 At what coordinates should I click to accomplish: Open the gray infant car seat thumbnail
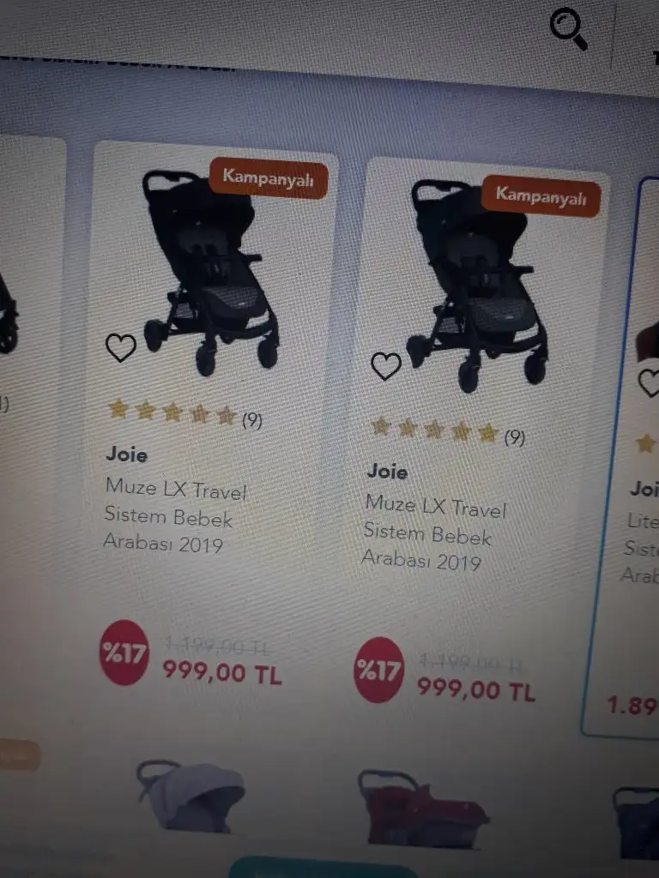[190, 796]
